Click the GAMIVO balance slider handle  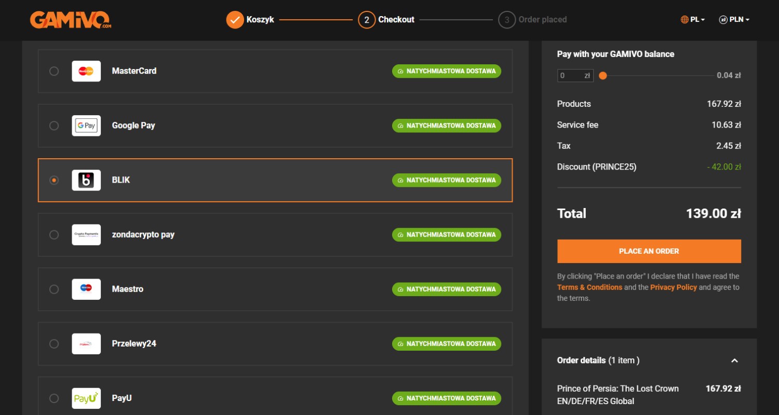[603, 76]
